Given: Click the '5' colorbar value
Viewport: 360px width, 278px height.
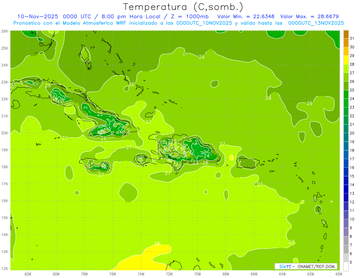Looking at the screenshot, I should click(x=351, y=262).
